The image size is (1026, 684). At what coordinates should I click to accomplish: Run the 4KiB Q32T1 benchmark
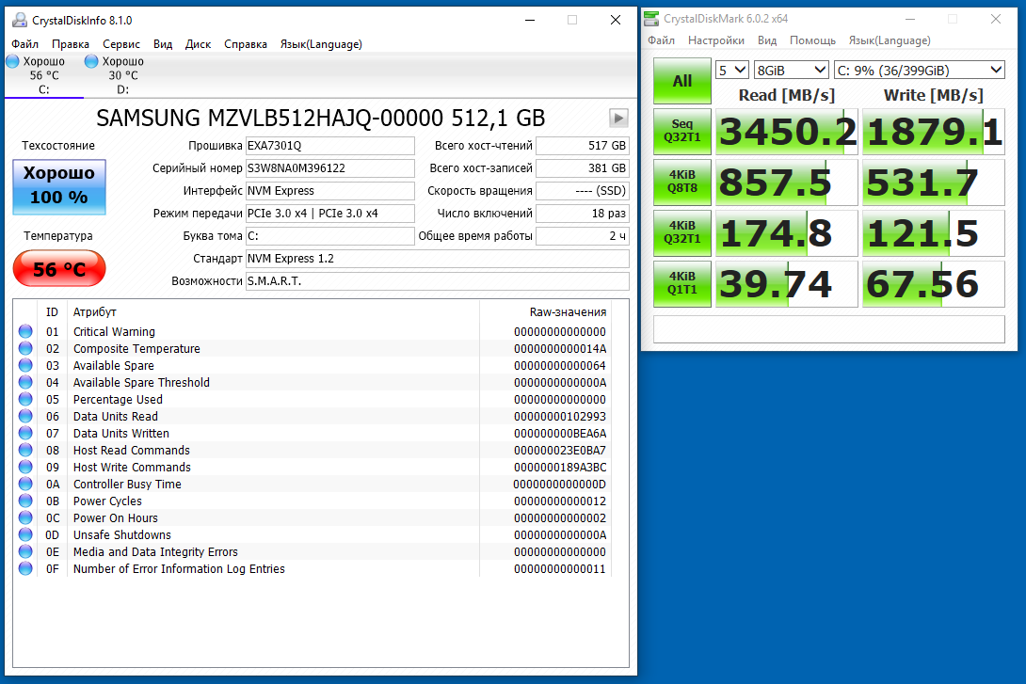[x=681, y=232]
